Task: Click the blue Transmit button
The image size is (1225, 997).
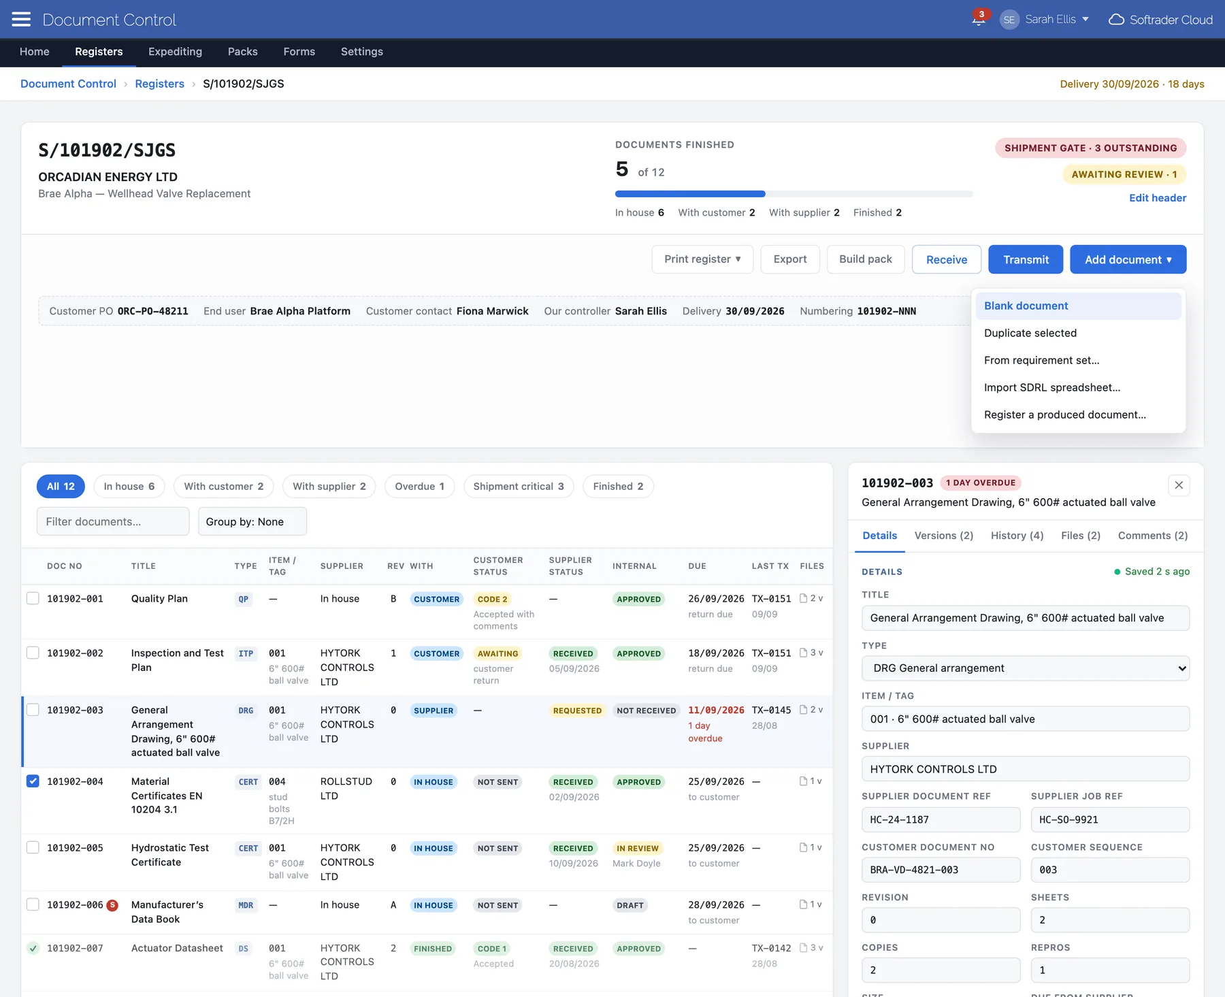Action: [1026, 259]
